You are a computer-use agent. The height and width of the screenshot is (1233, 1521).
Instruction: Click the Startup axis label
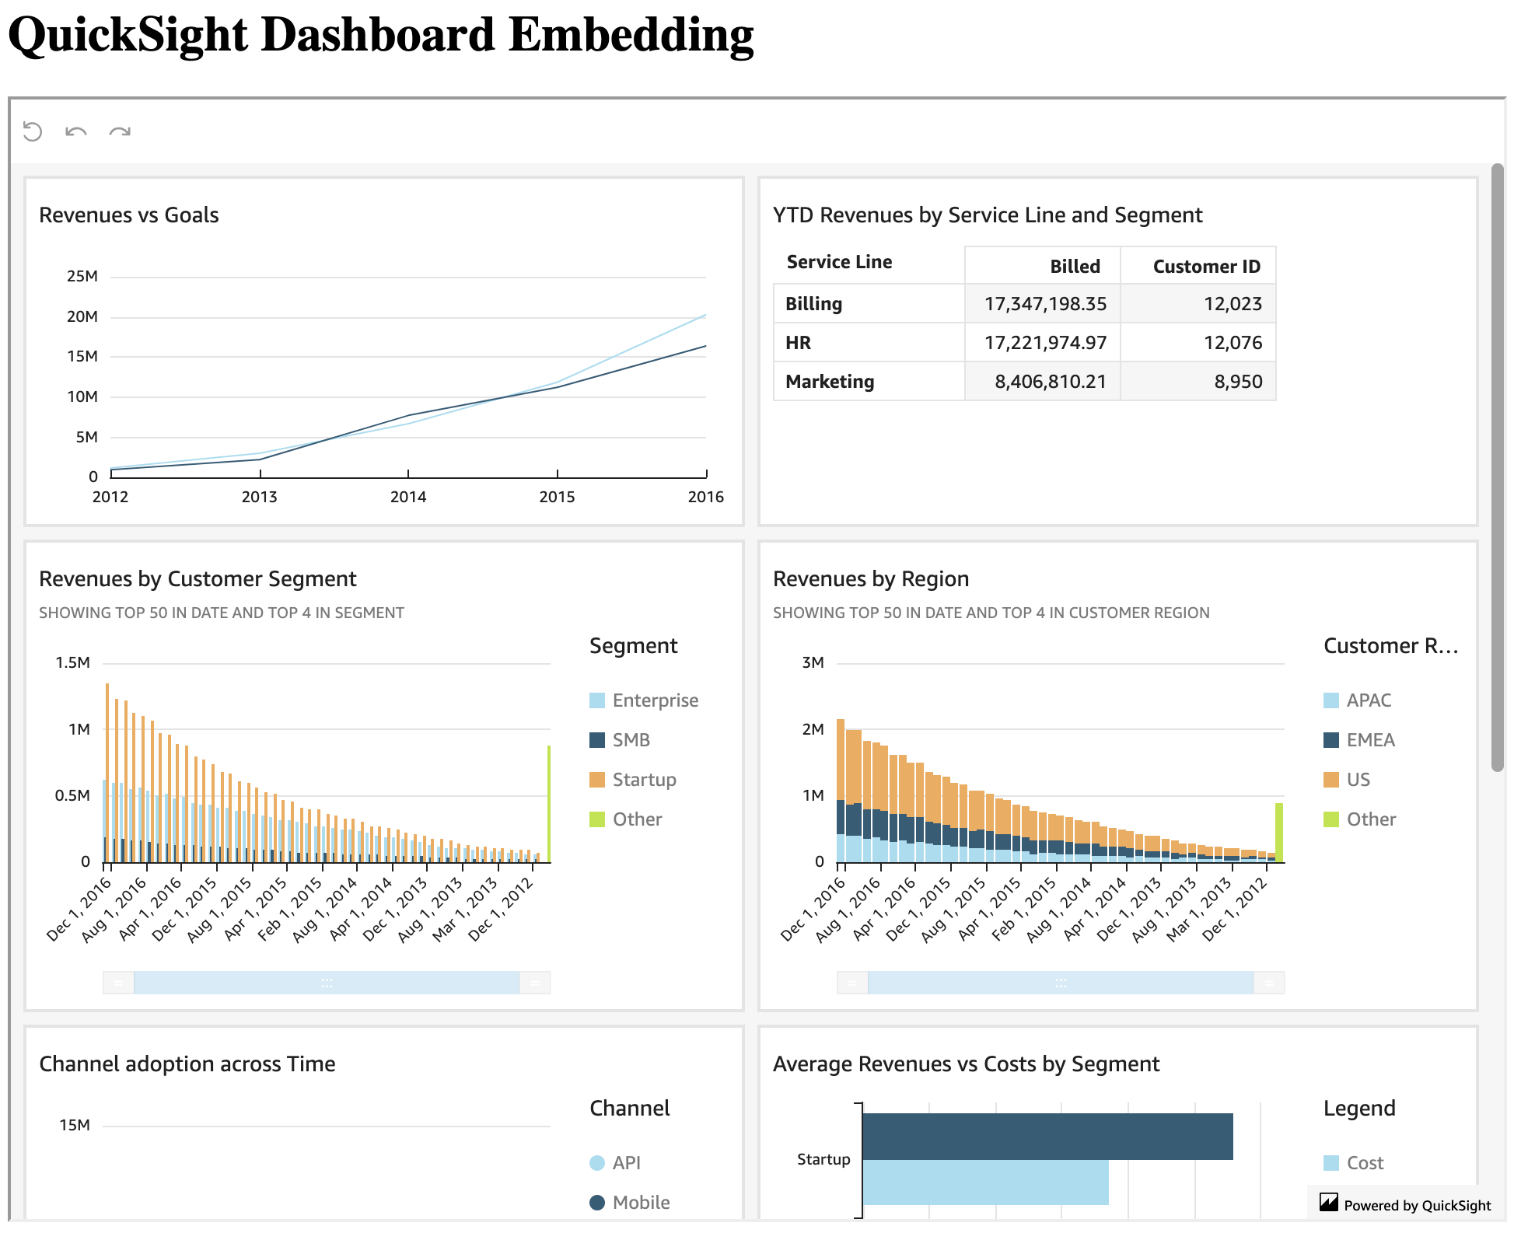point(823,1159)
